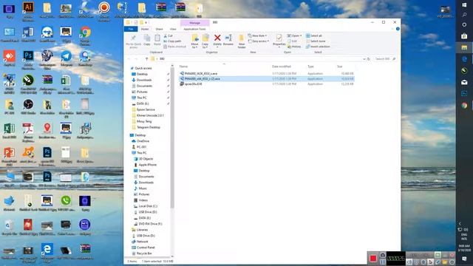This screenshot has width=473, height=266.
Task: Sort files by Date modified column header
Action: tap(281, 66)
